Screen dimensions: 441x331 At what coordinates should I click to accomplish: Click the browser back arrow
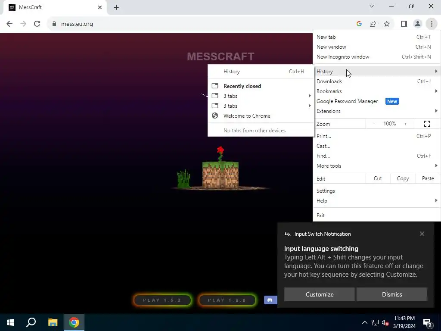click(9, 24)
